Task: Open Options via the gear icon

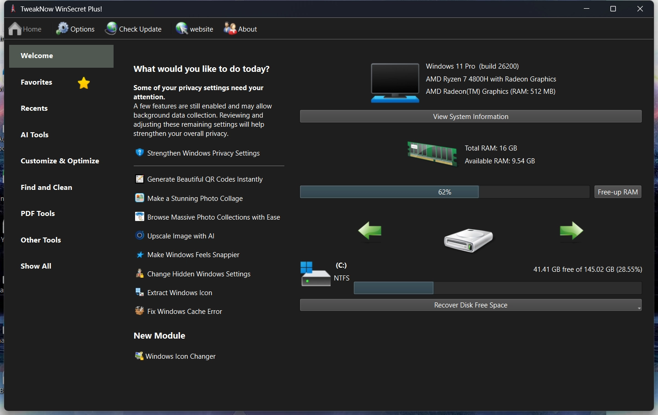Action: (62, 29)
